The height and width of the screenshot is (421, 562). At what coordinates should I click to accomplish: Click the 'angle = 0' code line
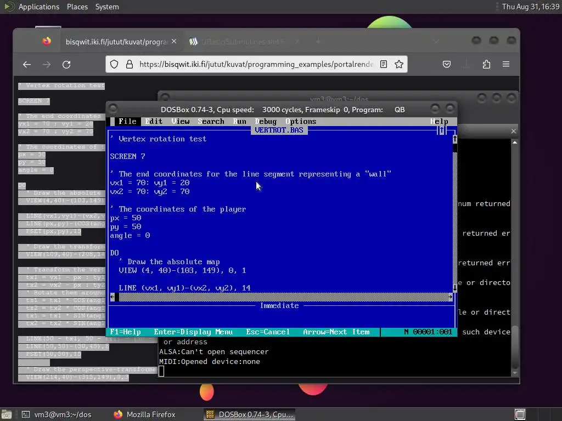coord(130,235)
